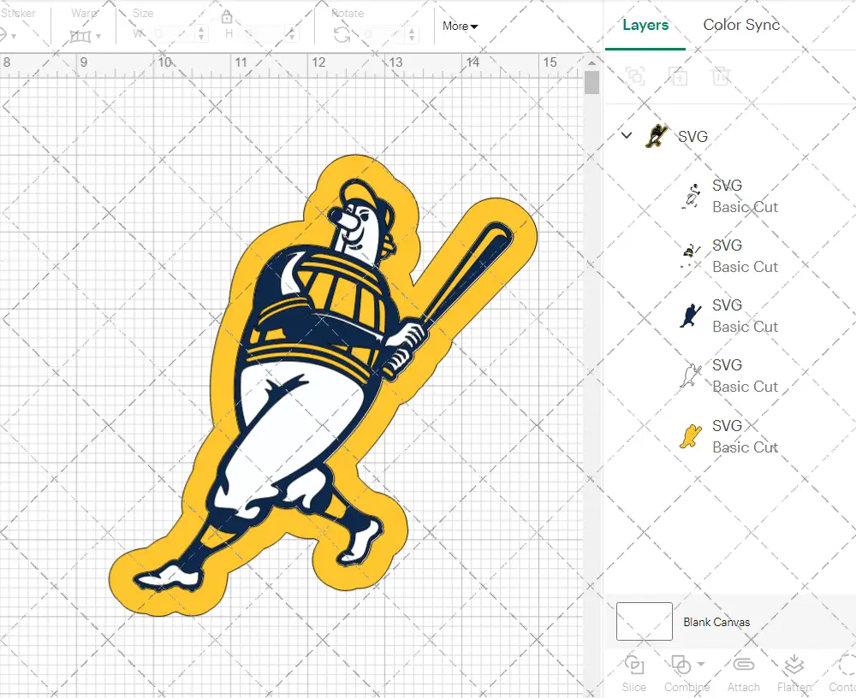Click the Duplicate layer icon
856x698 pixels.
tap(678, 76)
